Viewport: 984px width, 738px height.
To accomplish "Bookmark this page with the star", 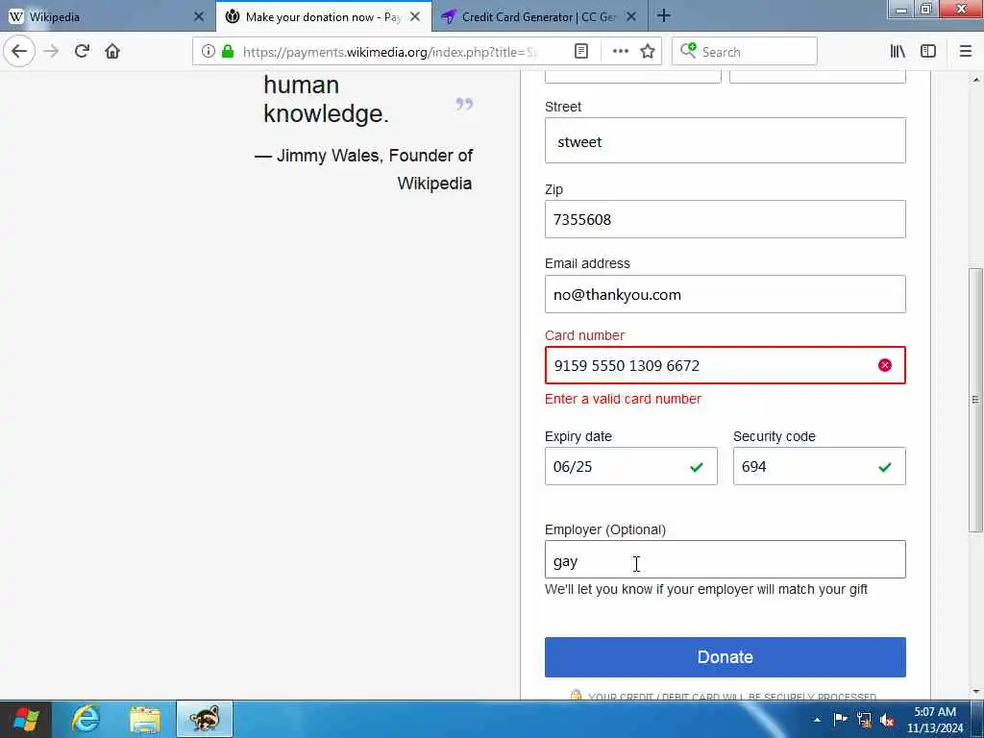I will [x=648, y=52].
